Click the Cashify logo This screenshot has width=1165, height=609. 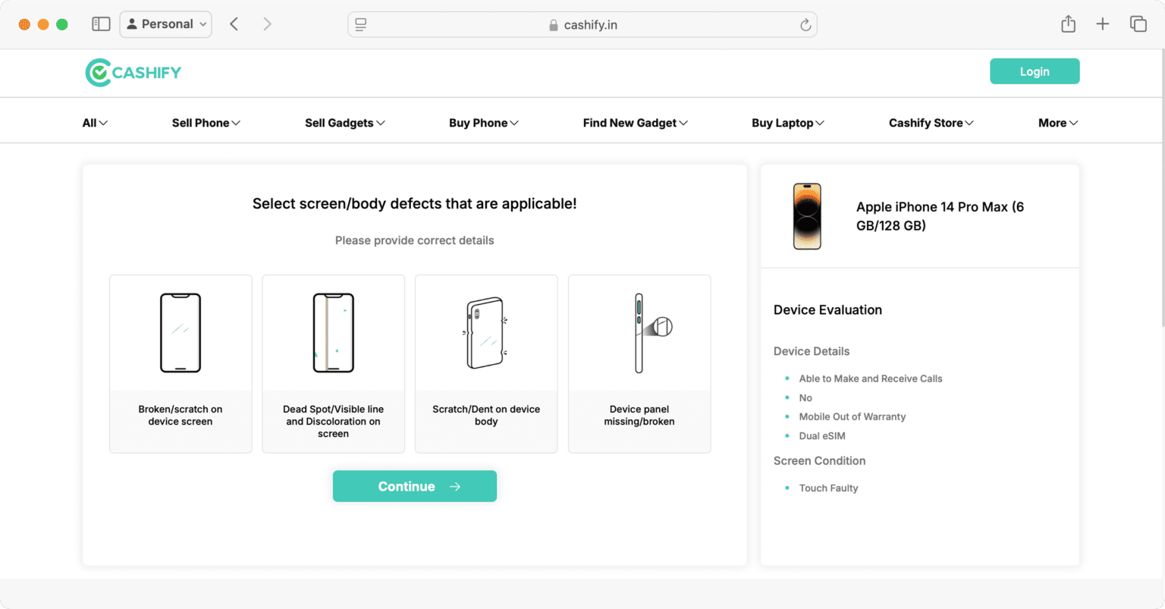(x=133, y=73)
